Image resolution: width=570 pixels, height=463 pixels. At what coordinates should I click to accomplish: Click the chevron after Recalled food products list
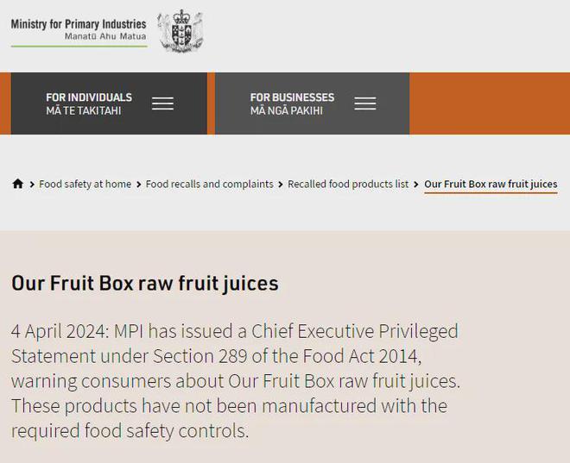coord(416,185)
